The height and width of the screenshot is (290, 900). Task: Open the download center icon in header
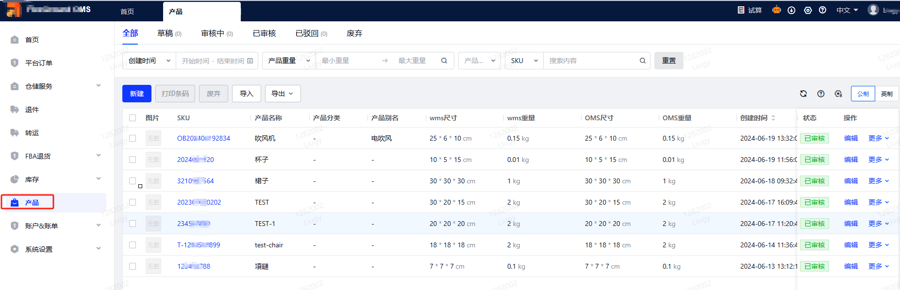[x=791, y=10]
